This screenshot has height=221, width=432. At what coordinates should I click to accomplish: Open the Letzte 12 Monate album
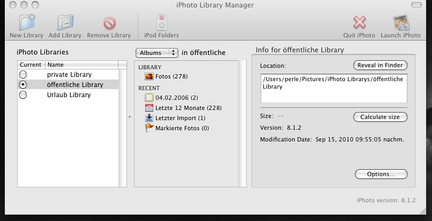188,108
